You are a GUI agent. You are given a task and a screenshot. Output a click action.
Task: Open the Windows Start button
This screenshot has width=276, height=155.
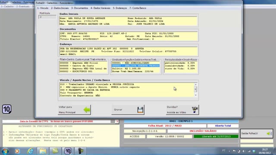5,151
